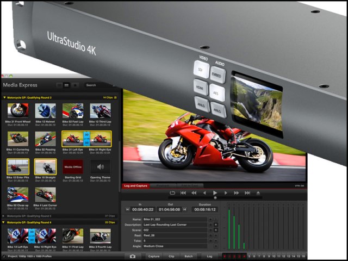This screenshot has height=261, width=348.
Task: Step forward one frame
Action: (226, 193)
